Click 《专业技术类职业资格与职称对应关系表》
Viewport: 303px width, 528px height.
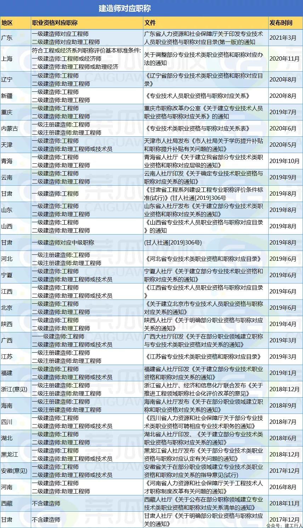199,129
